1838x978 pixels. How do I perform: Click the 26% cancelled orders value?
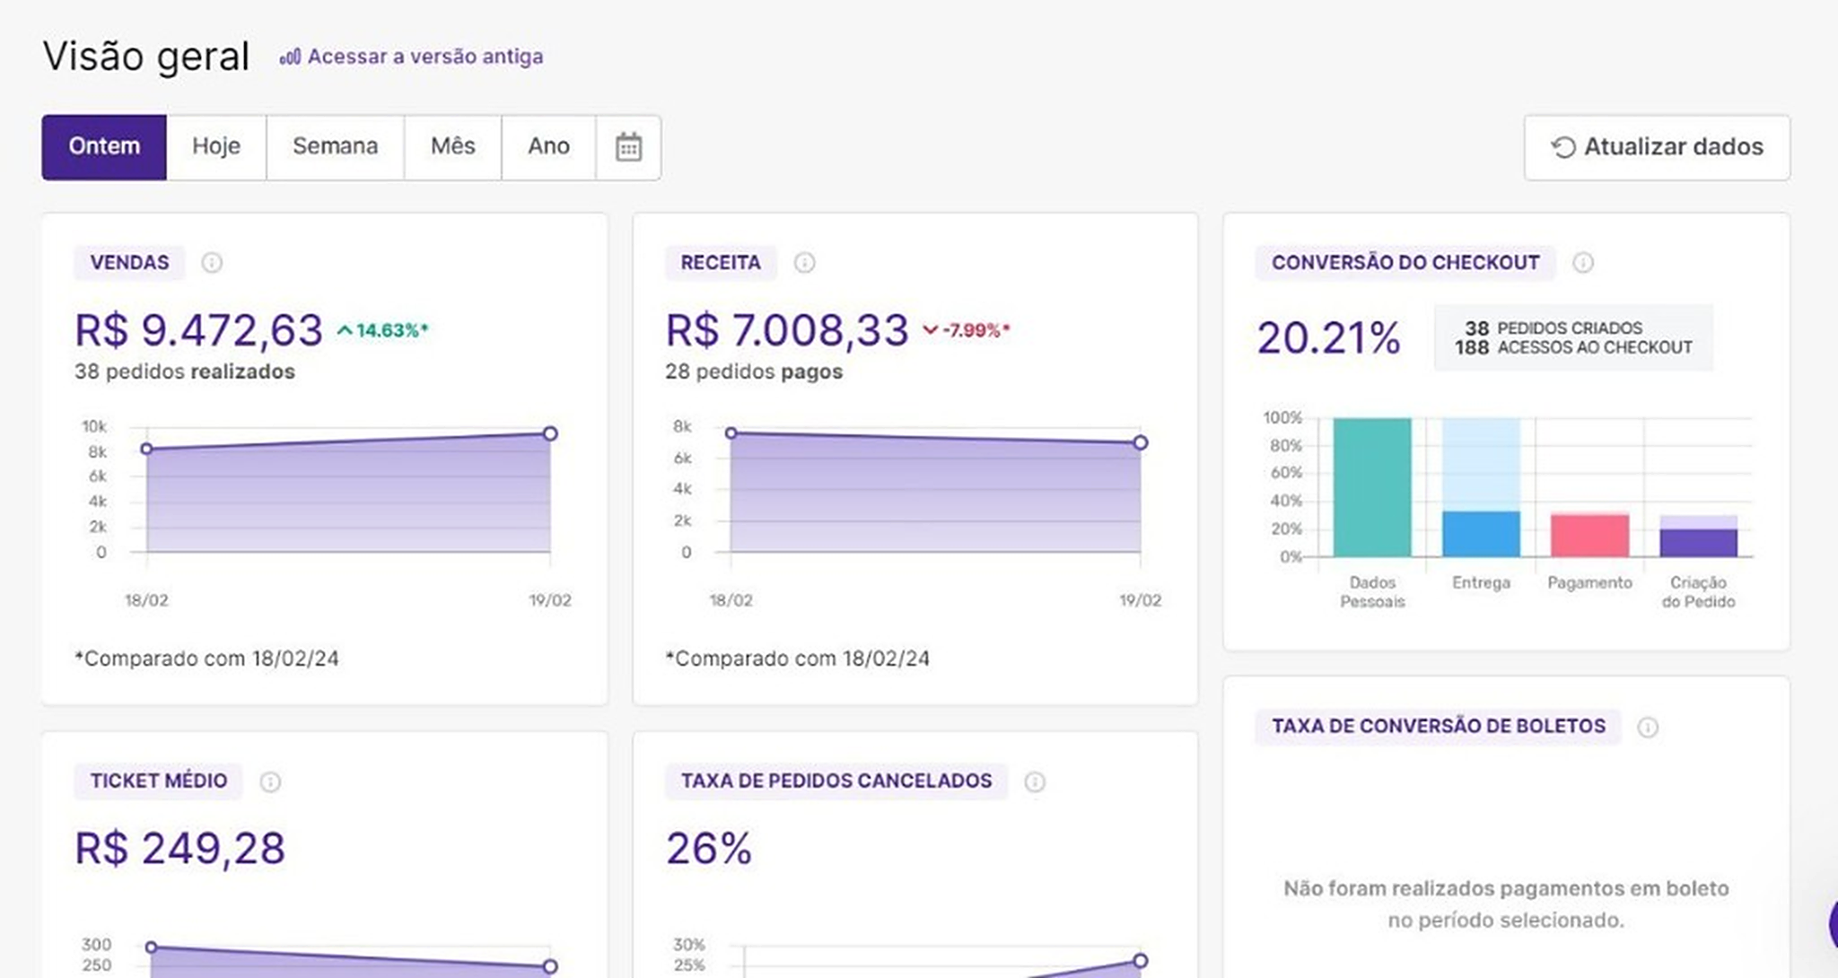click(x=709, y=849)
